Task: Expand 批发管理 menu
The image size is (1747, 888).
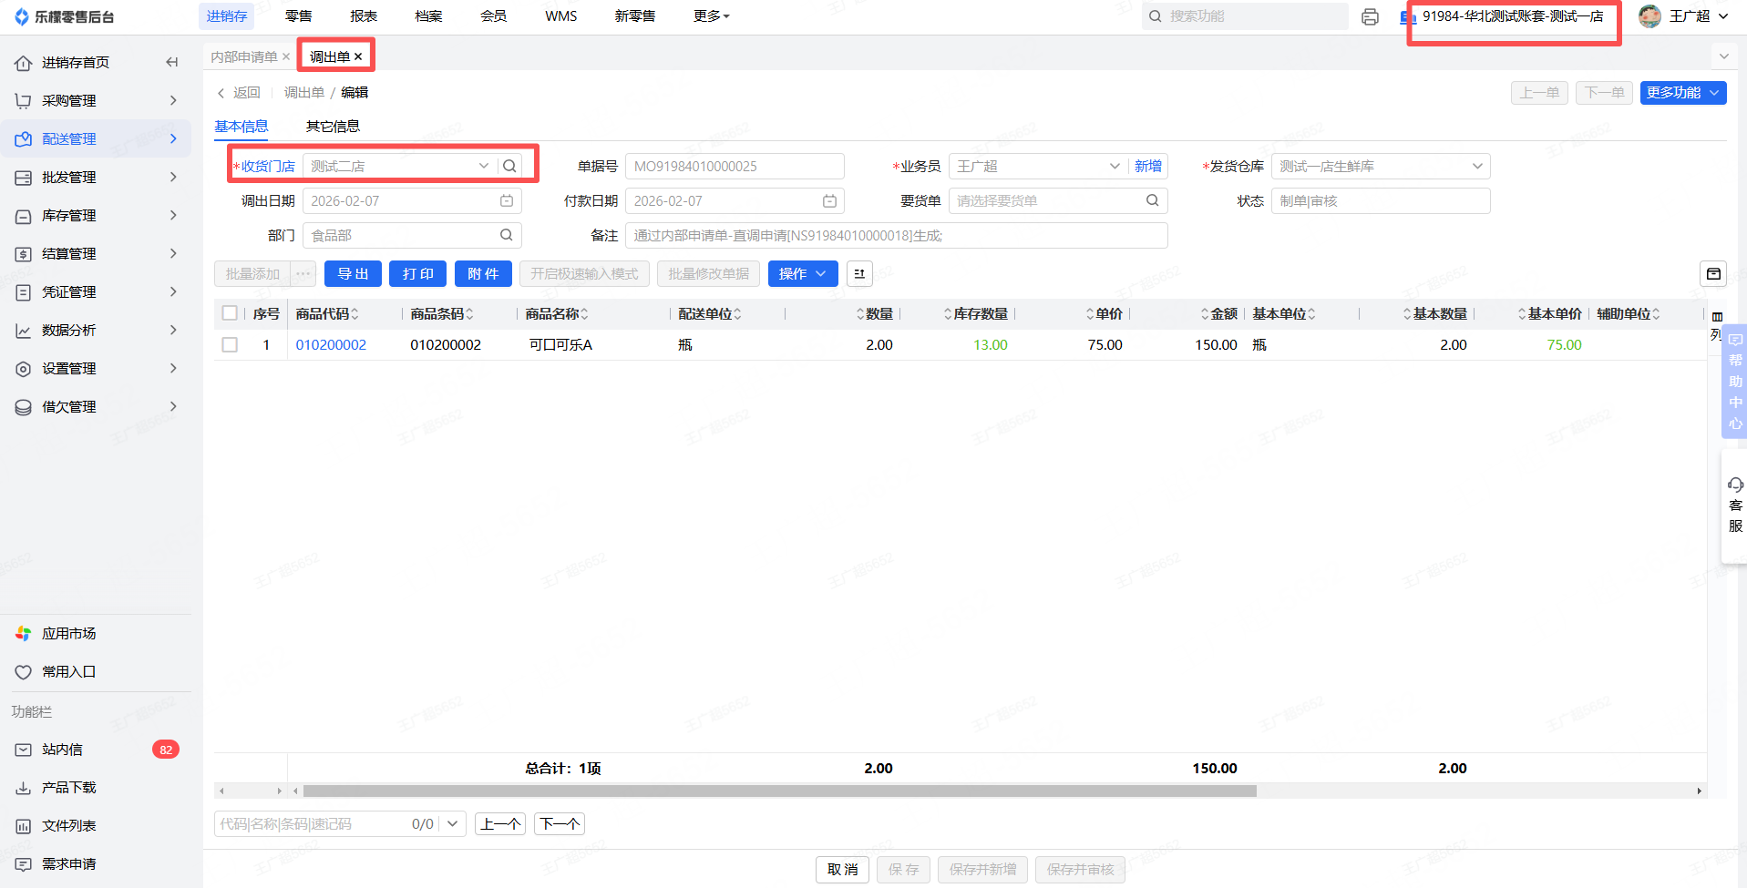Action: [96, 177]
